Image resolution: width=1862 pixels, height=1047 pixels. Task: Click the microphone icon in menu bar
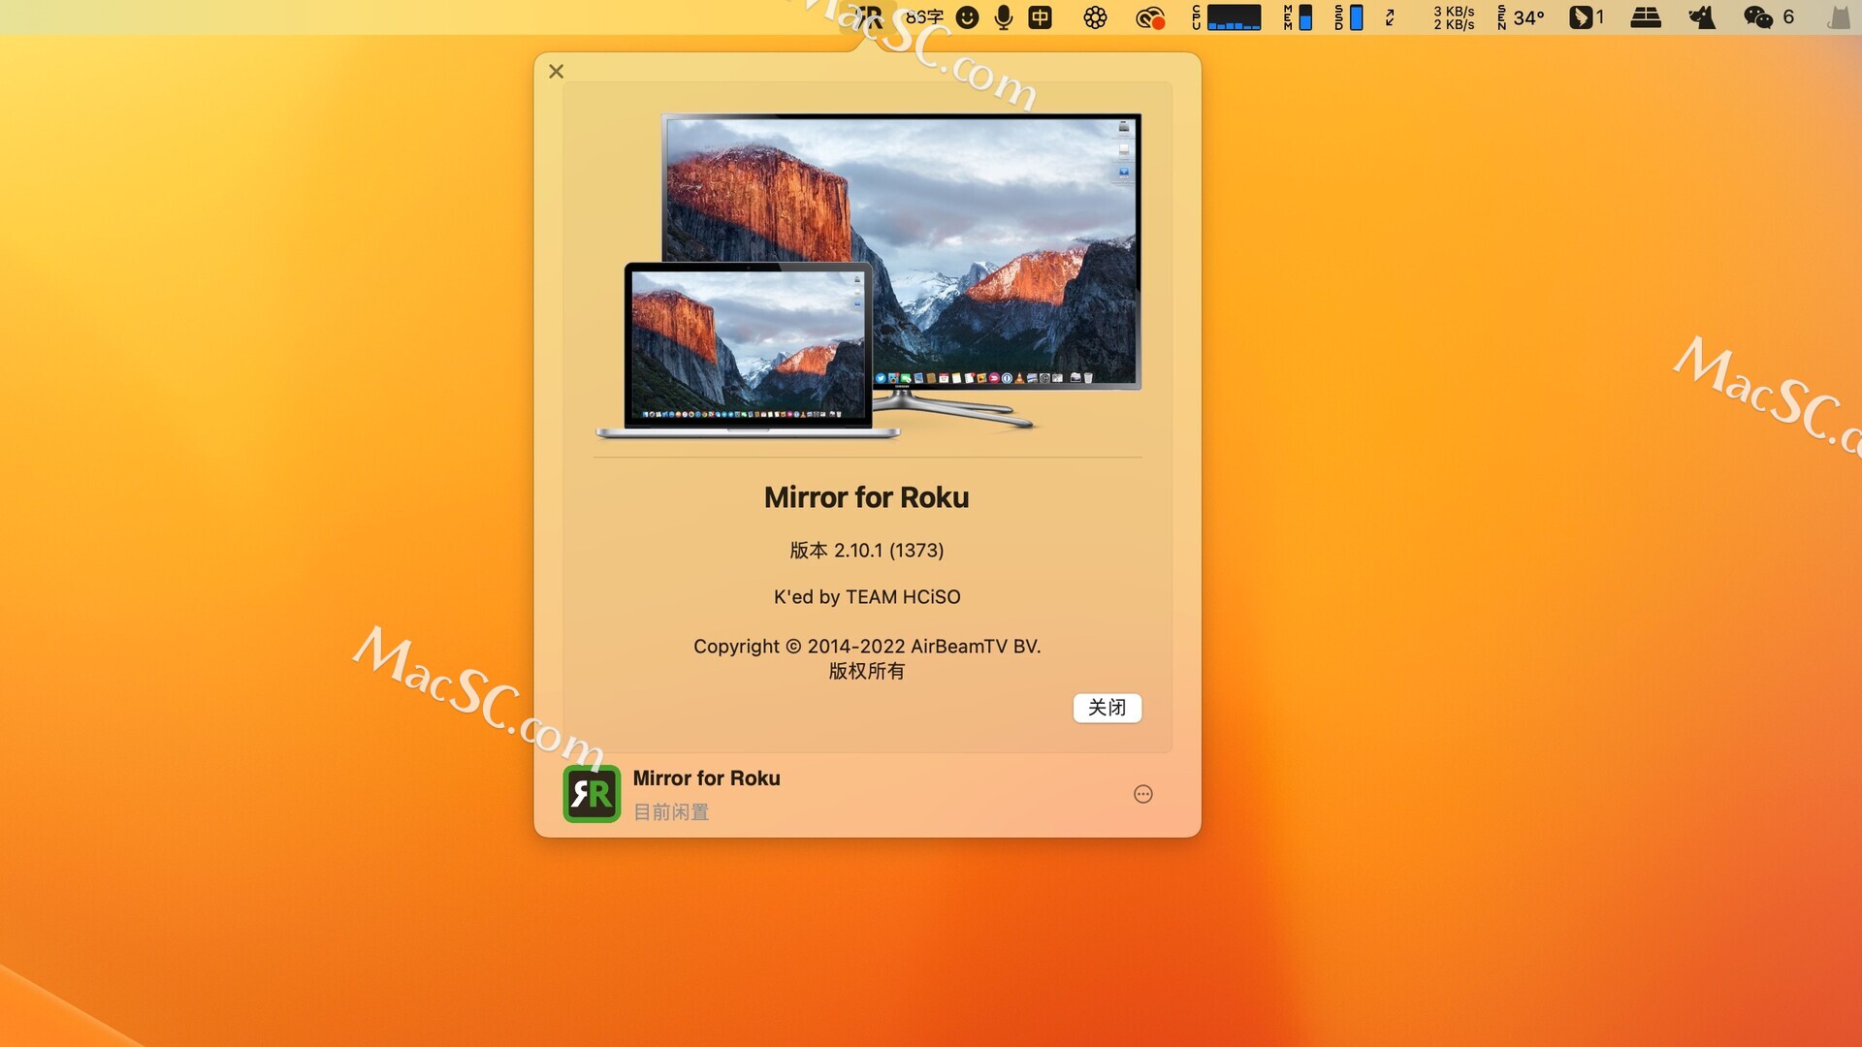(x=1004, y=17)
